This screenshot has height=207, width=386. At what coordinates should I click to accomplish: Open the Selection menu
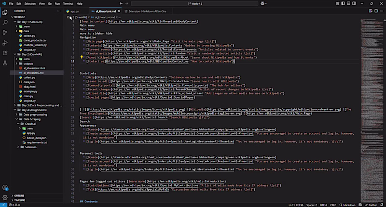[30, 4]
